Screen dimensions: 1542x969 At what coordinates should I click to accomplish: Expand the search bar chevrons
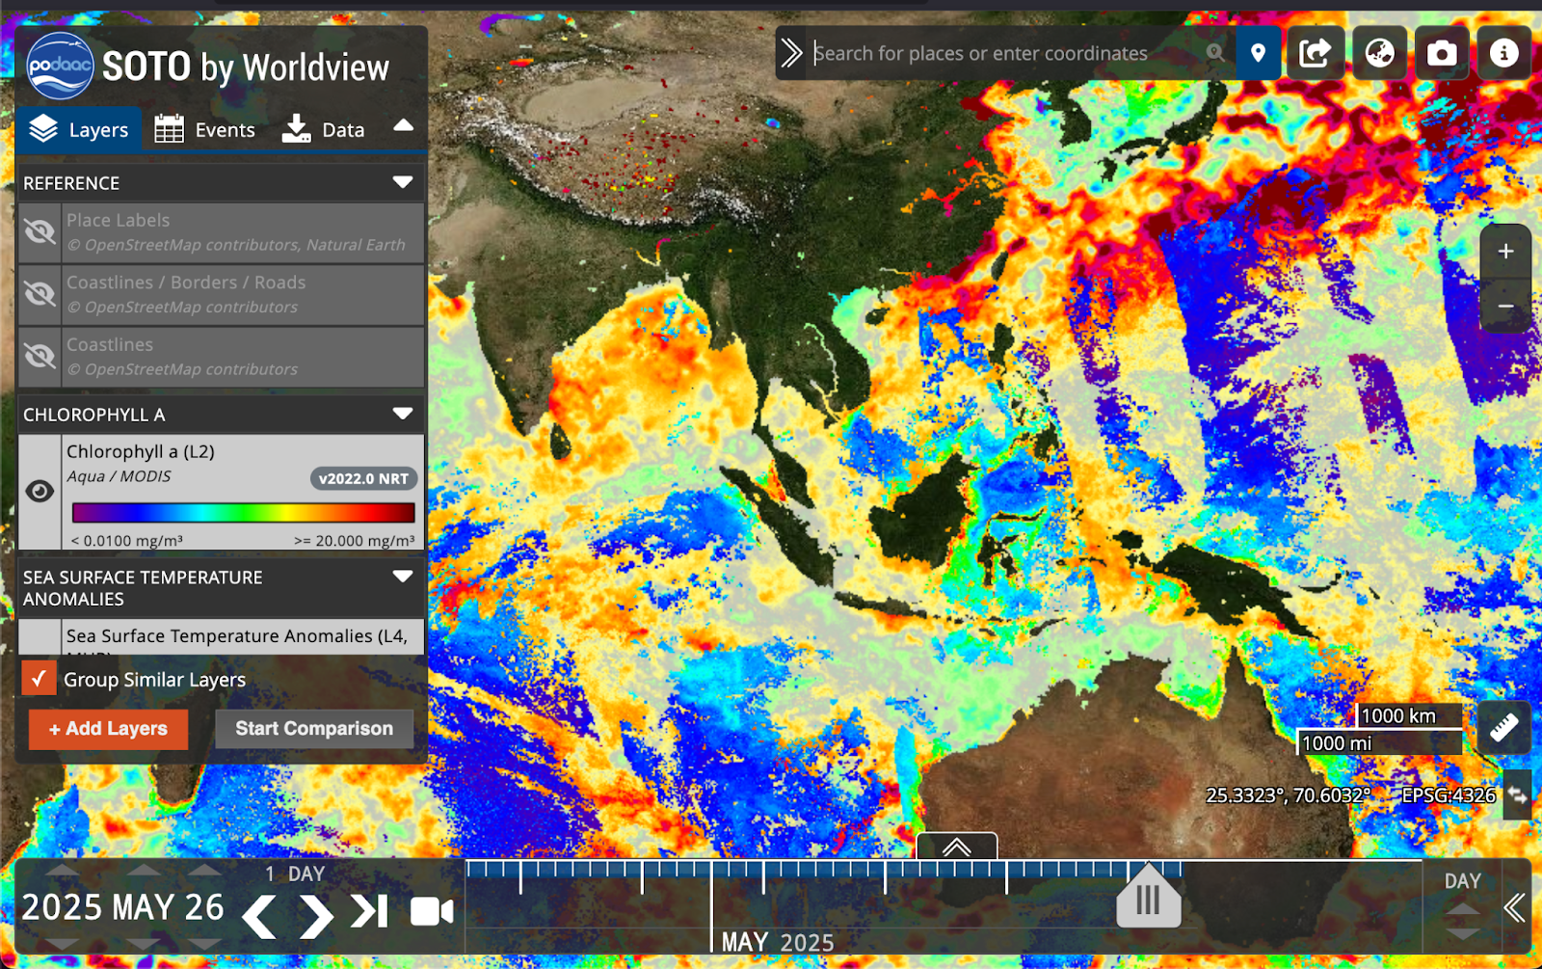coord(791,53)
